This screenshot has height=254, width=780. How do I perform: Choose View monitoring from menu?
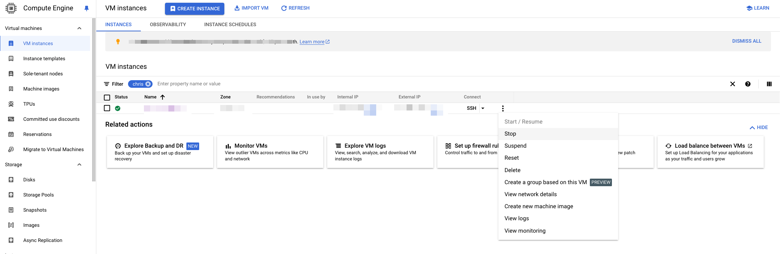coord(558,231)
